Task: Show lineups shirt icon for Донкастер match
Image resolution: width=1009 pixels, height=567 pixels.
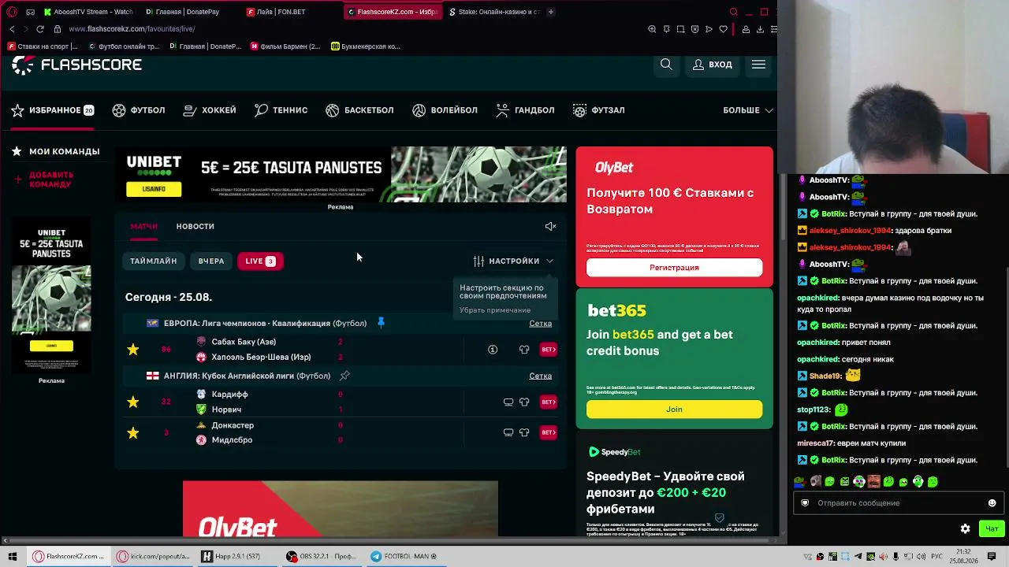Action: click(x=524, y=432)
